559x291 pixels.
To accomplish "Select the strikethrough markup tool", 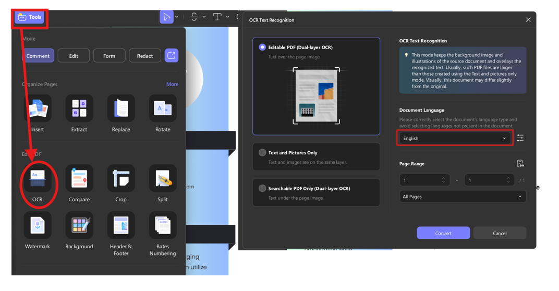I will 194,17.
